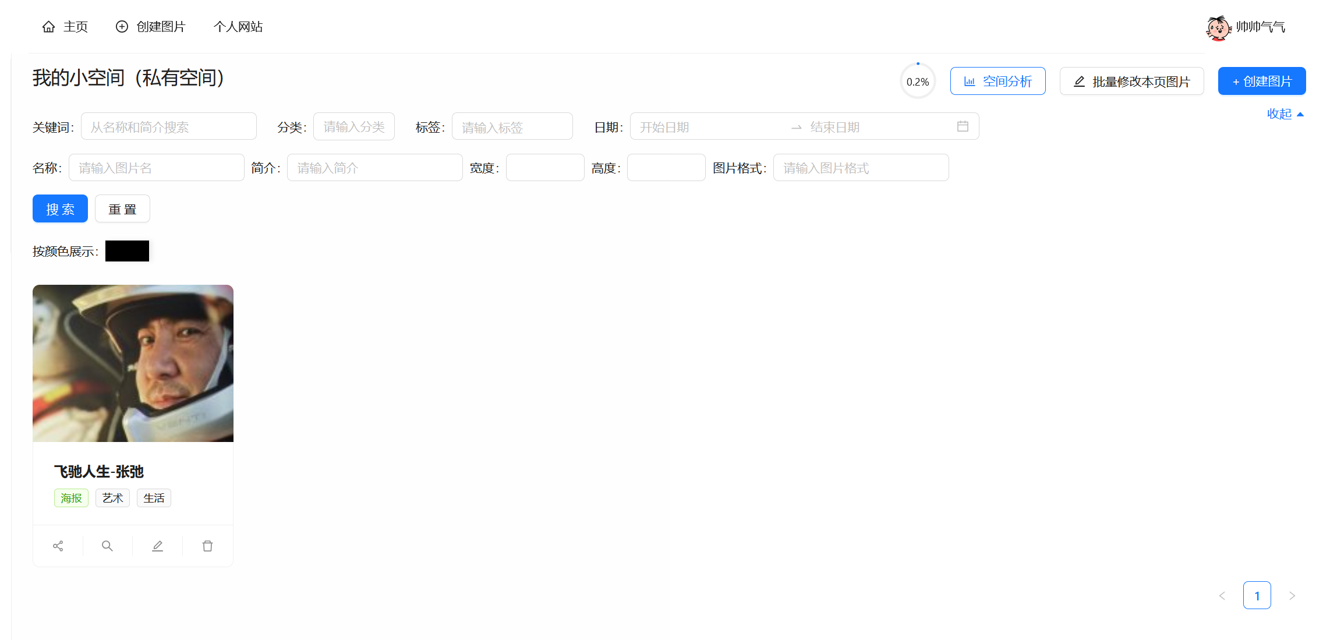Click the trash delete icon on card
This screenshot has height=640, width=1323.
click(x=207, y=546)
